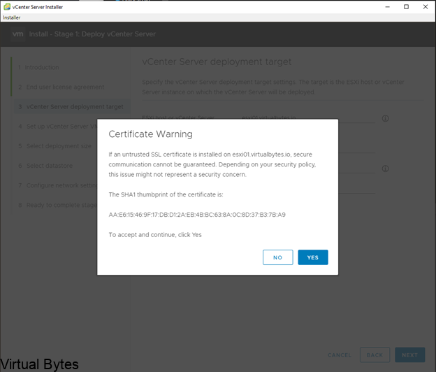
Task: Select step 6 Select datastore
Action: point(45,166)
